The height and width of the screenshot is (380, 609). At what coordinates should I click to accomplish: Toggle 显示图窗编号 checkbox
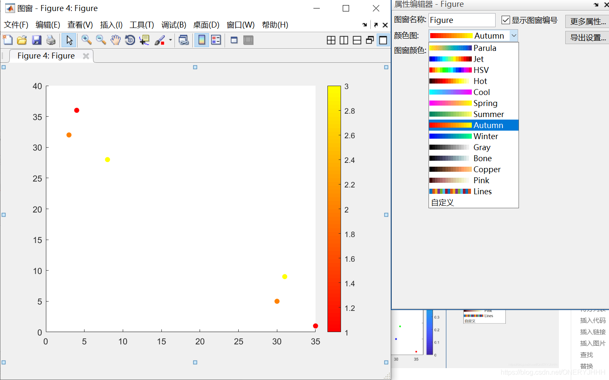pos(505,20)
